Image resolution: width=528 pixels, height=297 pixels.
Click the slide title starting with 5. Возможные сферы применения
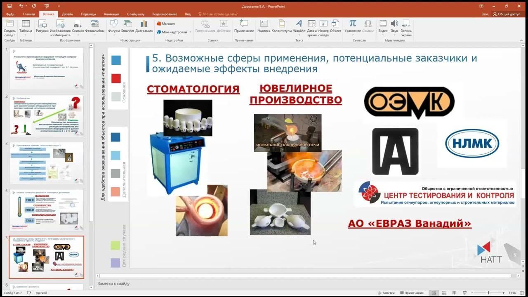point(314,63)
